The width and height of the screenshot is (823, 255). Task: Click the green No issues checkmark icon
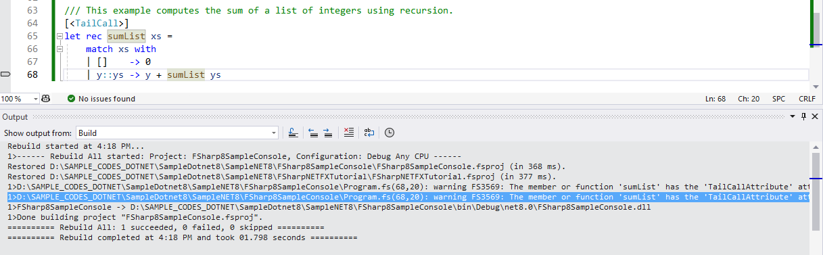(x=71, y=99)
